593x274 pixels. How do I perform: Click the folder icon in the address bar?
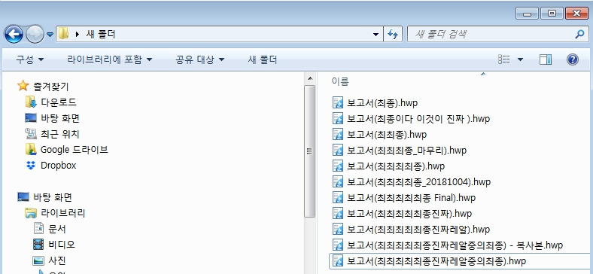click(63, 34)
